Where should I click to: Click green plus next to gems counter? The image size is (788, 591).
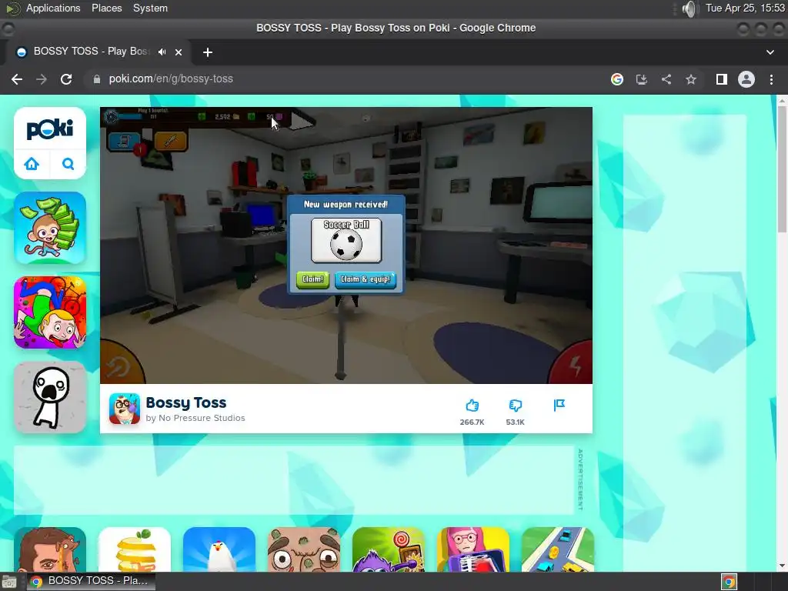(x=252, y=117)
